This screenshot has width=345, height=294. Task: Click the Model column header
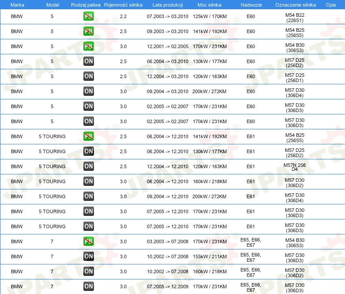click(x=52, y=5)
